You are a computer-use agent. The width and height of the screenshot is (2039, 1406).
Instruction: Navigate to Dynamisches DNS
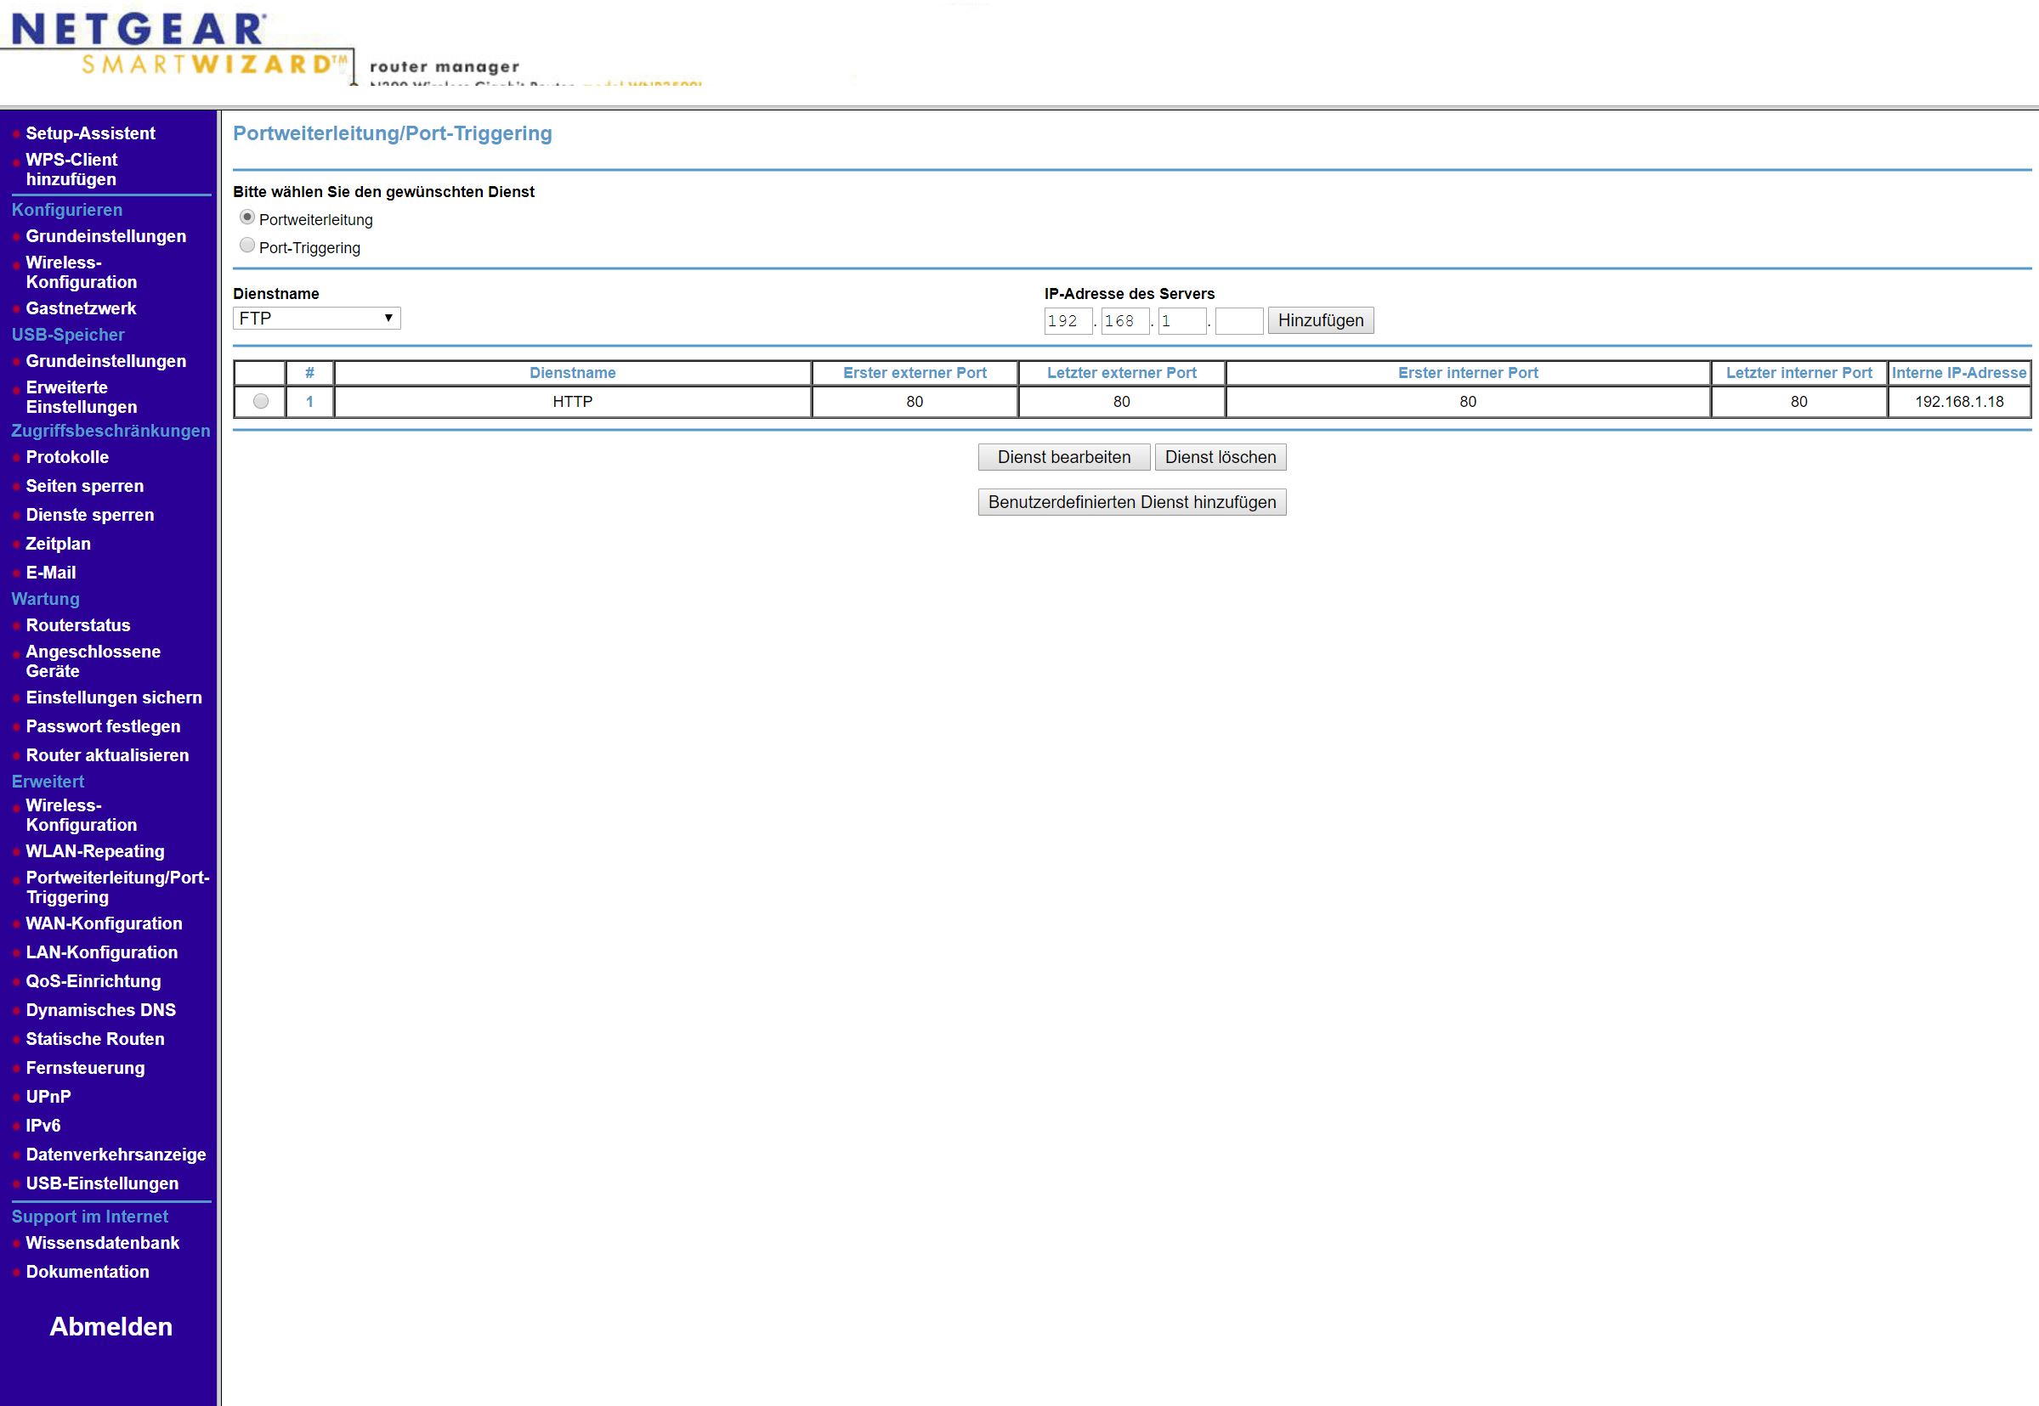click(x=100, y=1010)
